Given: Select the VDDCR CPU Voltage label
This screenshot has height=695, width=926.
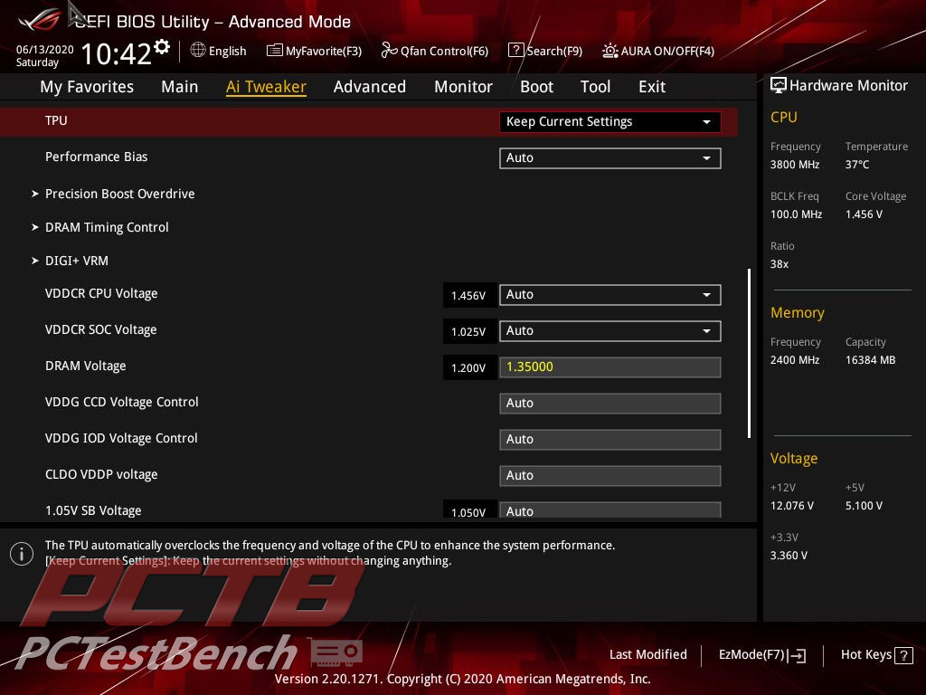Looking at the screenshot, I should point(101,294).
